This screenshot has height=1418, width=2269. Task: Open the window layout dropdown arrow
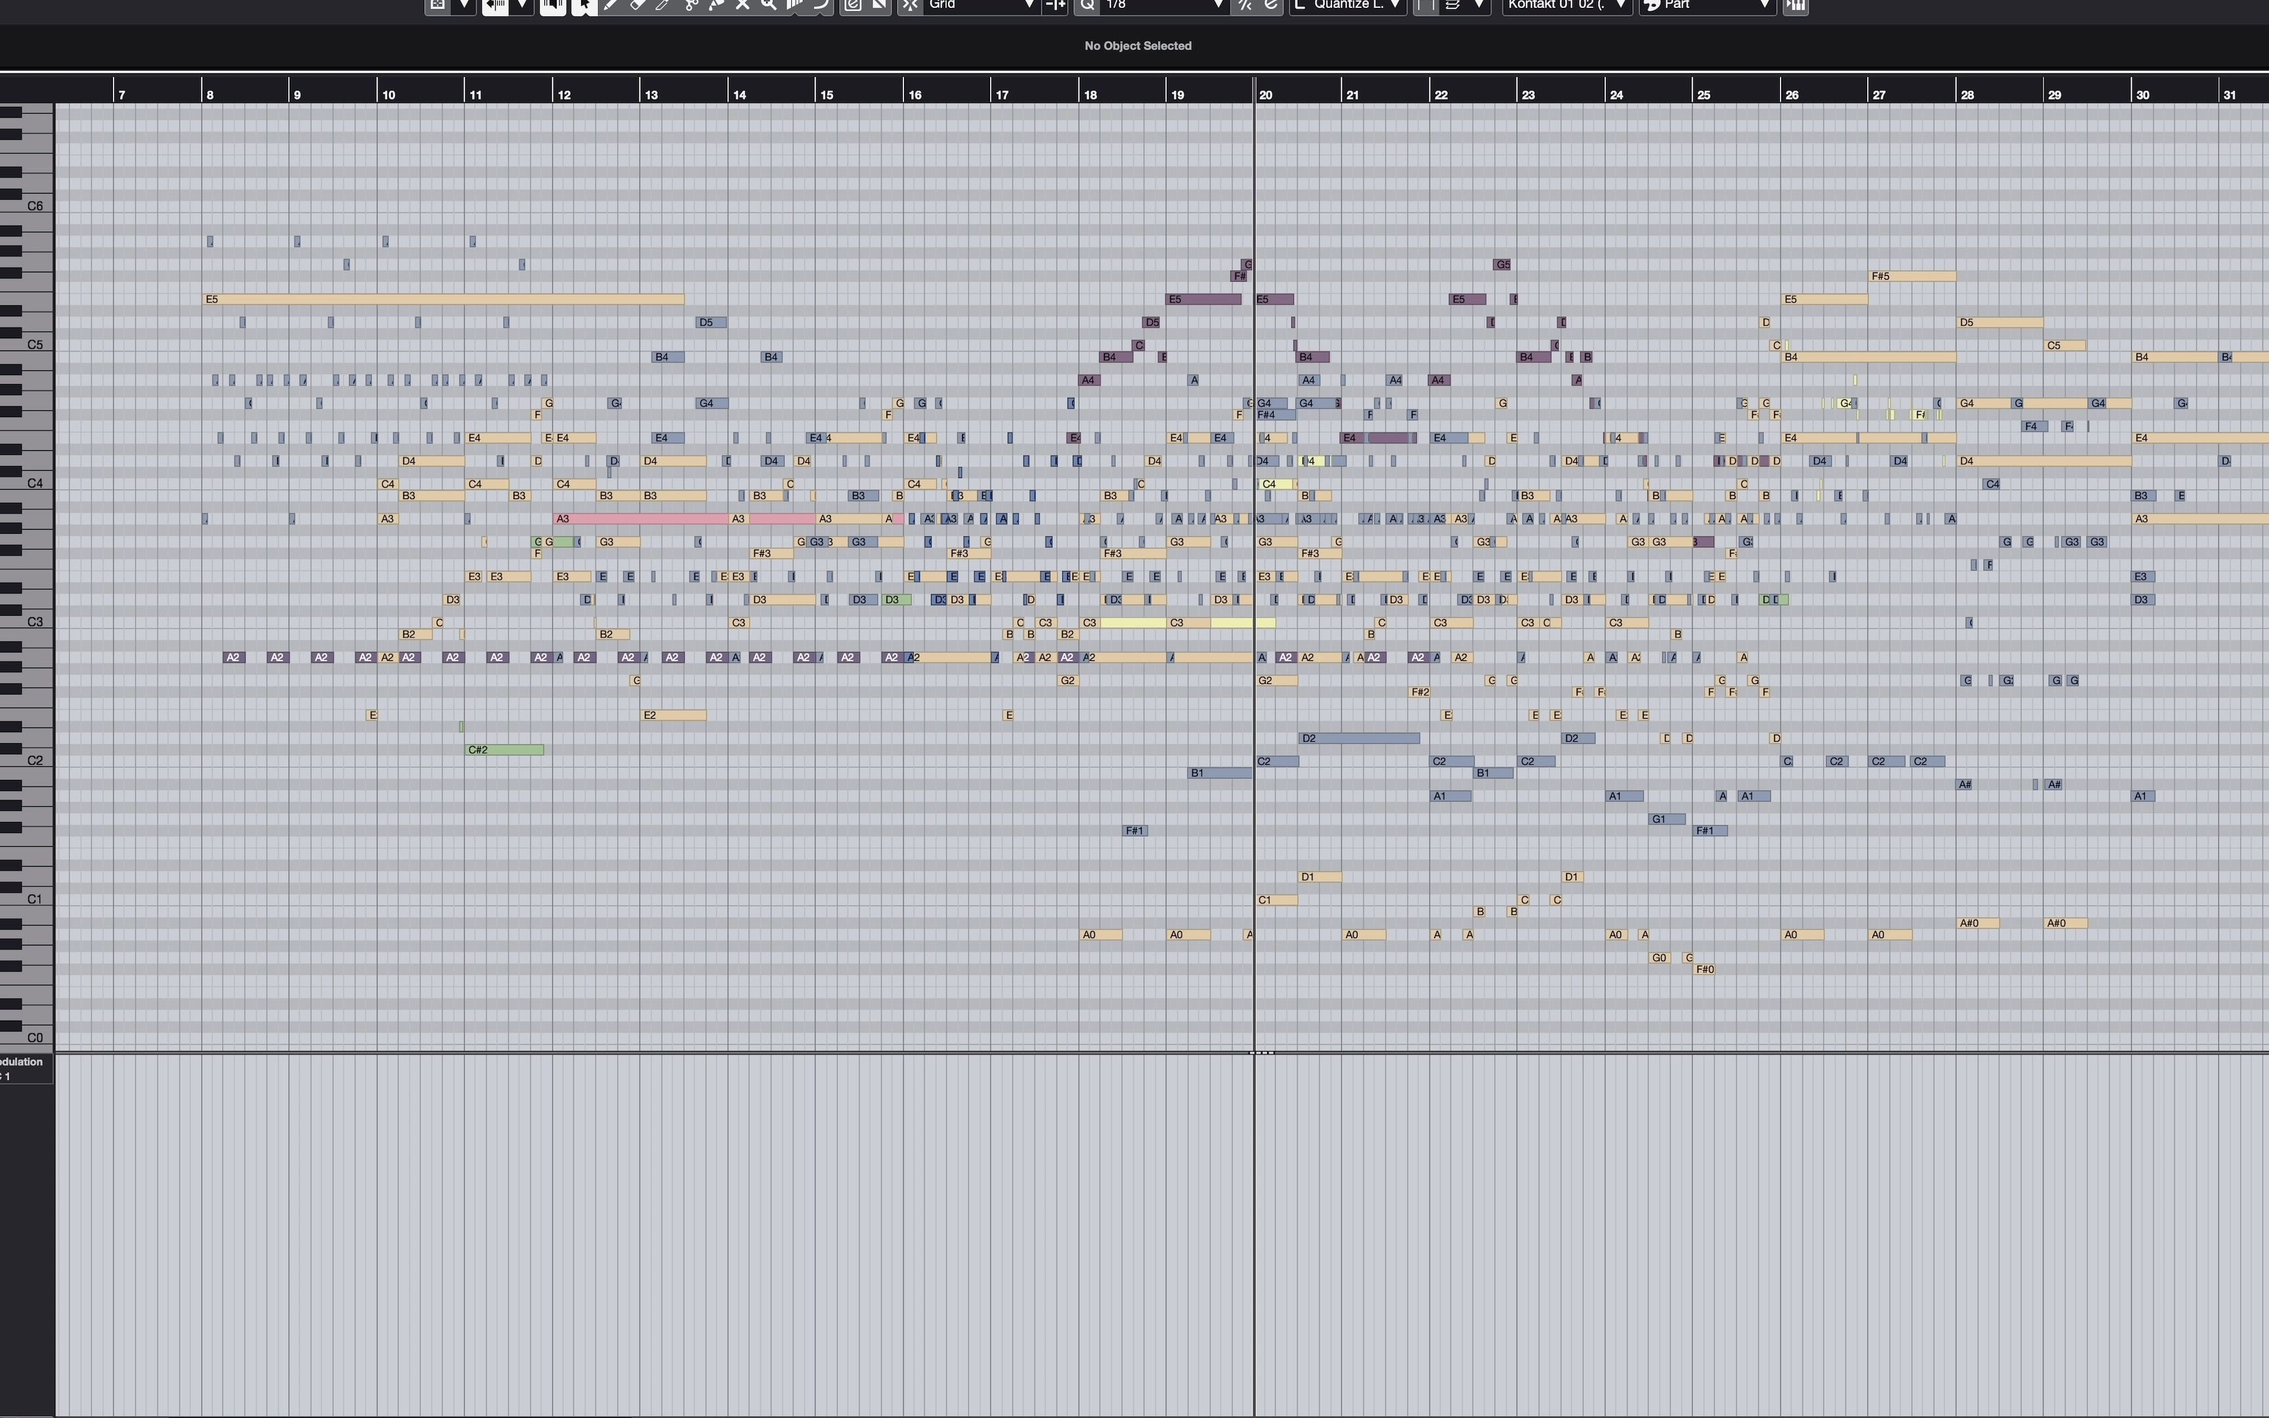click(464, 5)
